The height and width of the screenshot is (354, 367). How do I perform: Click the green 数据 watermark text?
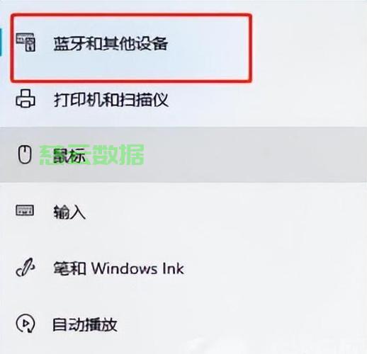pos(118,155)
